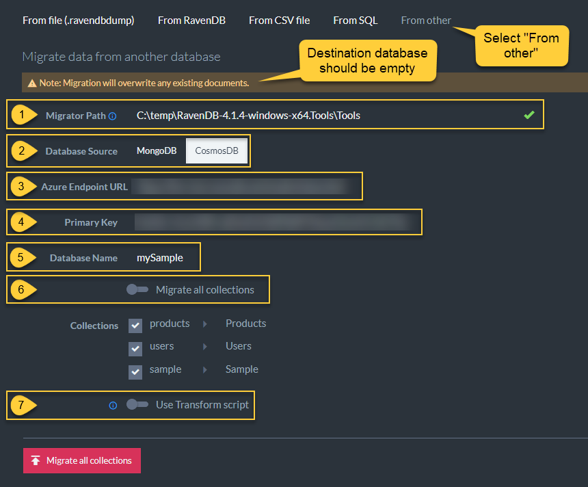Switch to the From RavenDB tab
Viewport: 588px width, 487px height.
[191, 21]
